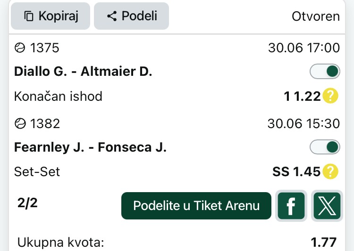Tap tennis ball icon beside 1382
354x251 pixels.
20,123
